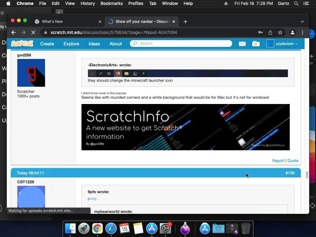Click the eject icon in menu bar
316x237 pixels.
pyautogui.click(x=226, y=3)
